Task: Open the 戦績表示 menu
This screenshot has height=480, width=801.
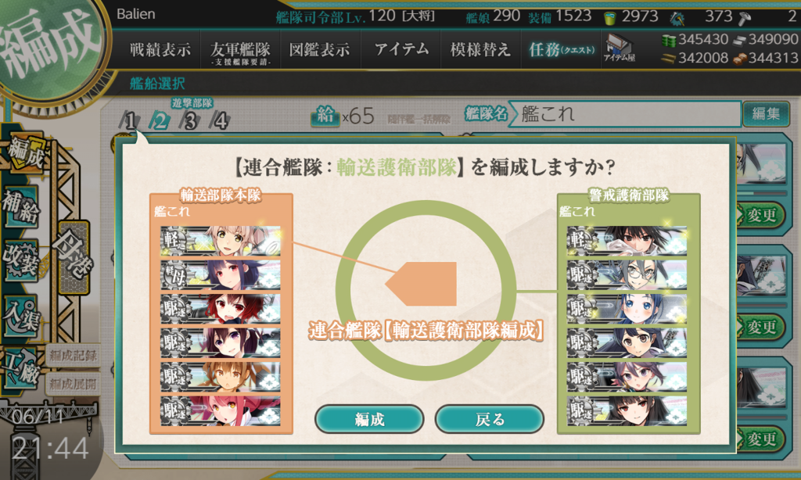Action: (160, 49)
